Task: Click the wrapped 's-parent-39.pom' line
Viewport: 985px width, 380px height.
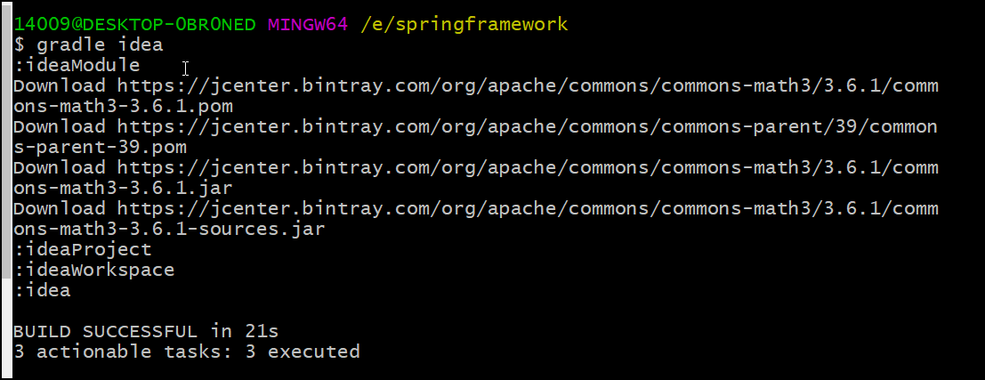Action: click(x=100, y=147)
